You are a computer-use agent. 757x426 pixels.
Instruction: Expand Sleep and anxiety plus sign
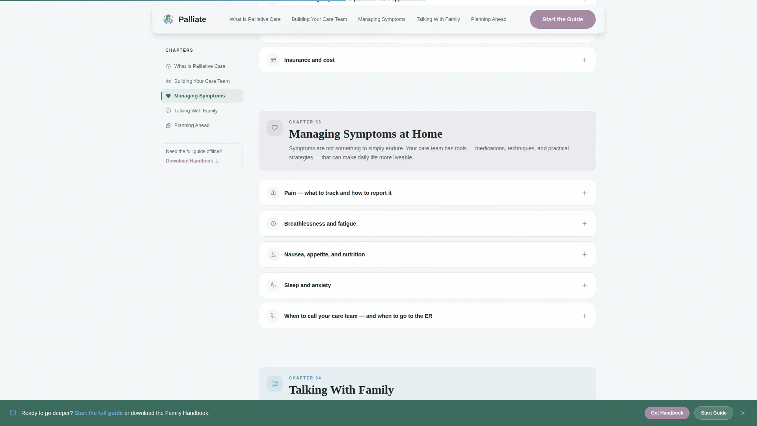point(585,285)
